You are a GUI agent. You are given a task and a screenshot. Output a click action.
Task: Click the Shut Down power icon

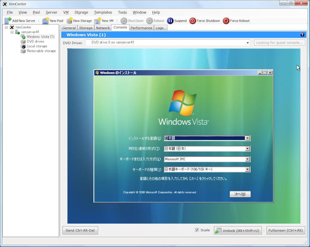pos(124,21)
